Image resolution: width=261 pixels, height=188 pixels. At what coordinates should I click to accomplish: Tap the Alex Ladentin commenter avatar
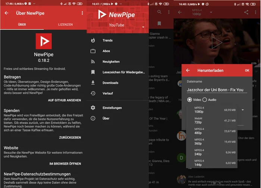181,179
